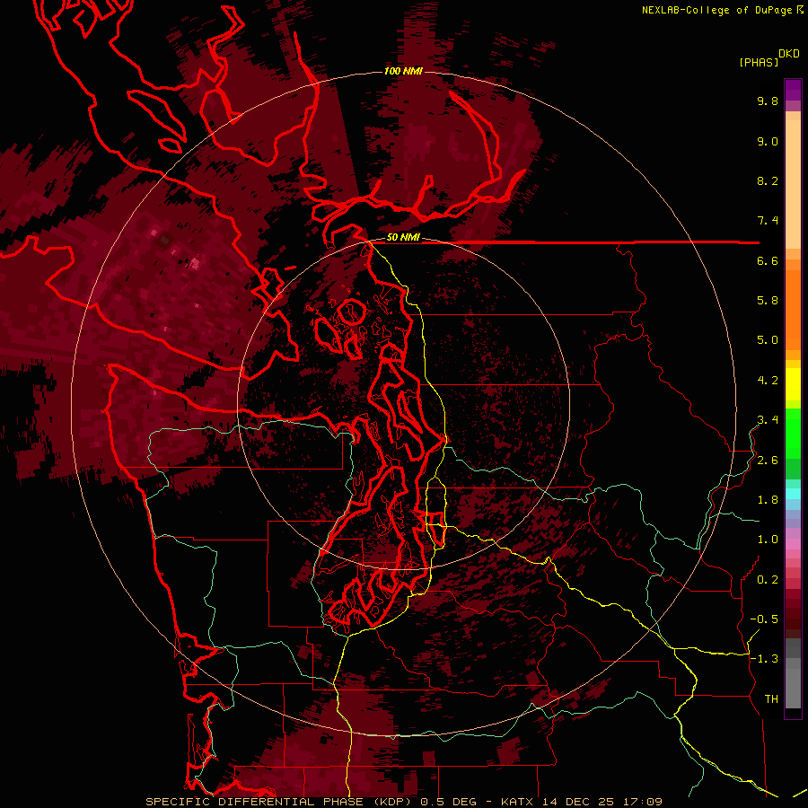
Task: Click the DKD unit label above legend
Action: 788,54
